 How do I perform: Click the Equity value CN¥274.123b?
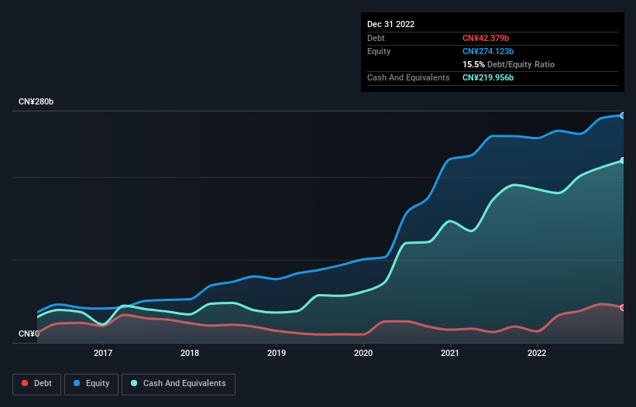tap(488, 51)
